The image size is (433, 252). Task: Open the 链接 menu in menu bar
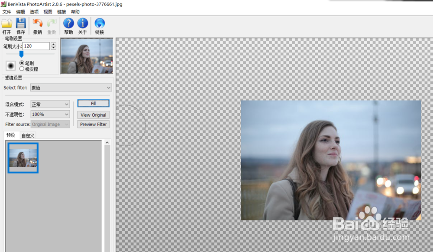pos(61,12)
